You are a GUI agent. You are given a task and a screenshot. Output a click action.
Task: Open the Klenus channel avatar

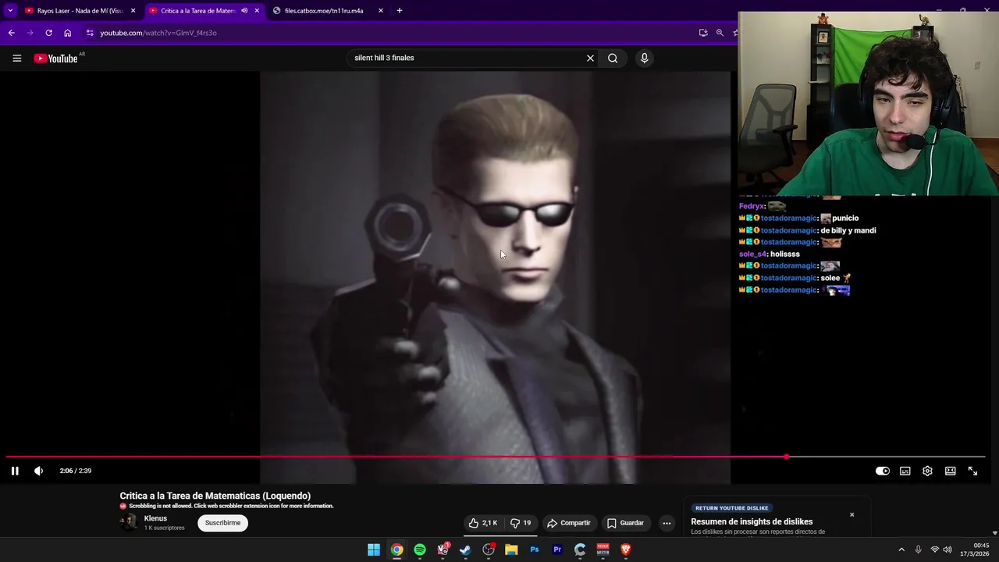tap(128, 522)
